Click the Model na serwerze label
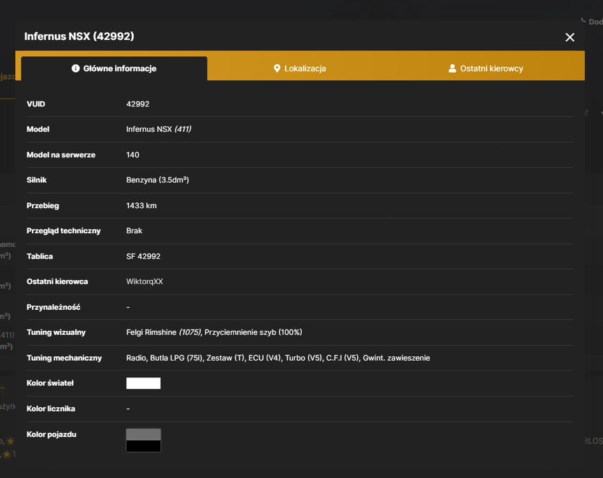This screenshot has width=603, height=478. pos(61,155)
